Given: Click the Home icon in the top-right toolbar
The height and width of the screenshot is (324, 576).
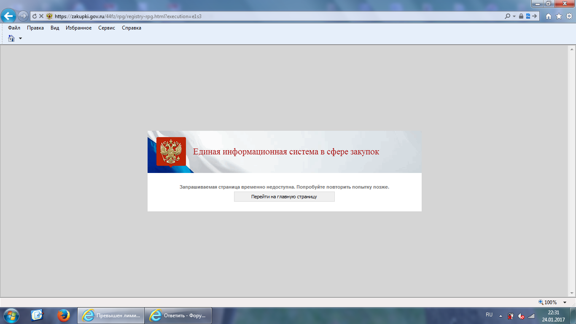Looking at the screenshot, I should pyautogui.click(x=549, y=16).
